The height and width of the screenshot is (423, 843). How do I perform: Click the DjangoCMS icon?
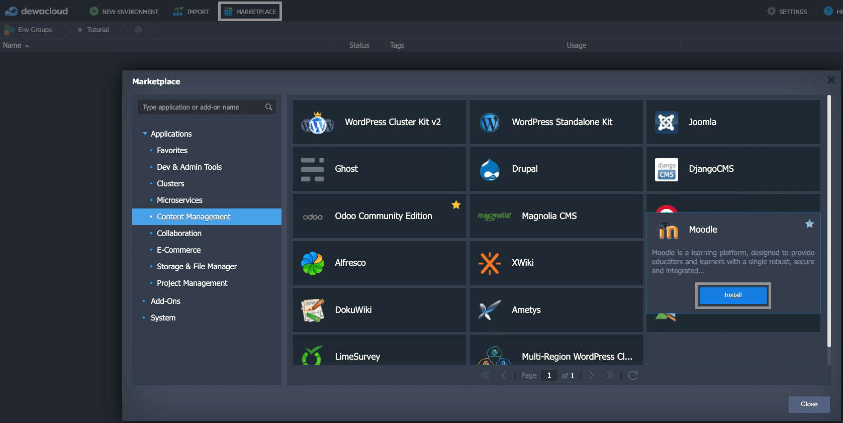667,169
